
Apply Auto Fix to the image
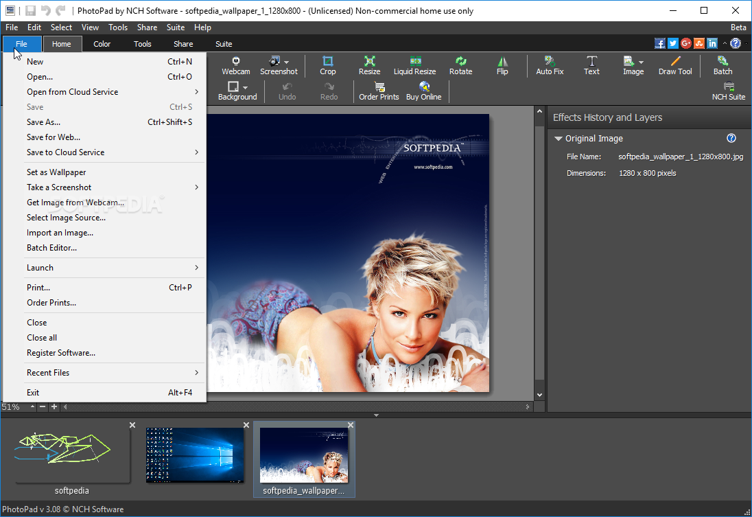pyautogui.click(x=549, y=66)
